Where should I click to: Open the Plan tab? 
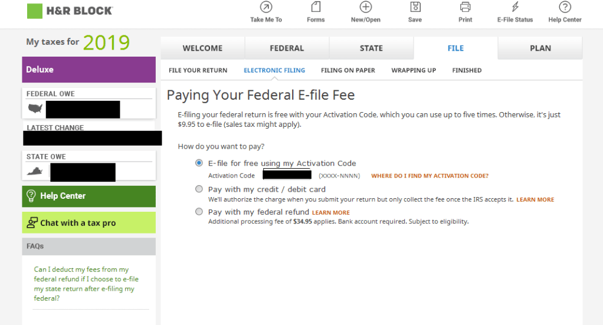click(540, 48)
